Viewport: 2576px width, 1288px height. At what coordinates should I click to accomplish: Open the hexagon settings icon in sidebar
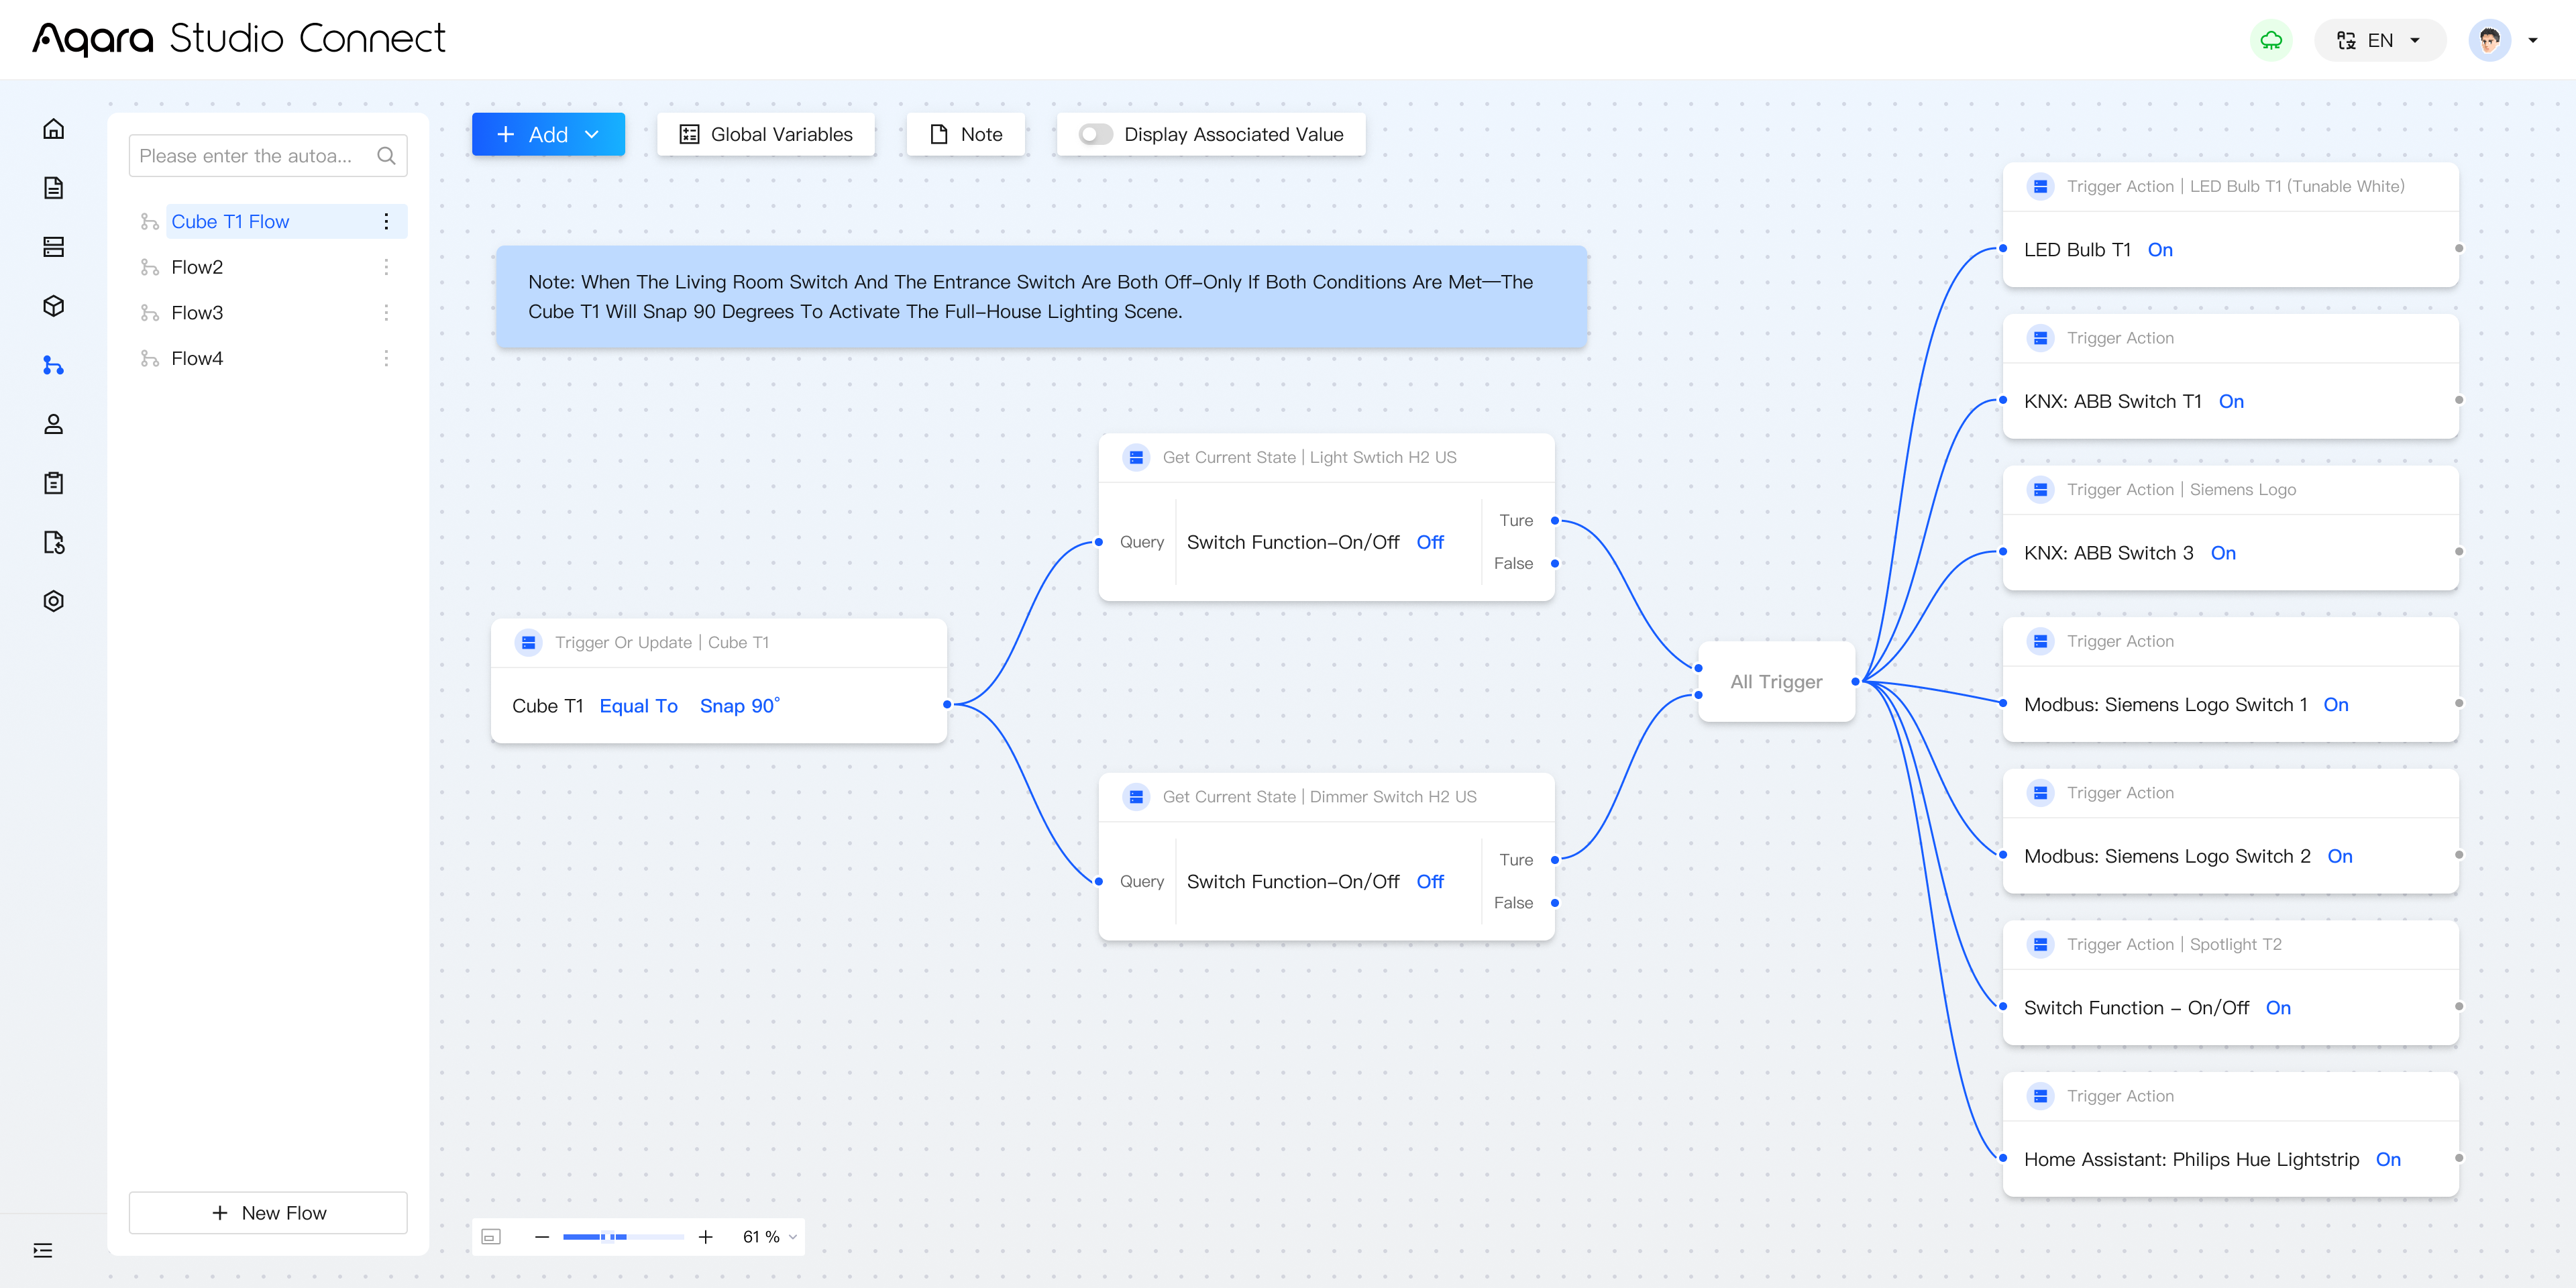click(x=54, y=601)
